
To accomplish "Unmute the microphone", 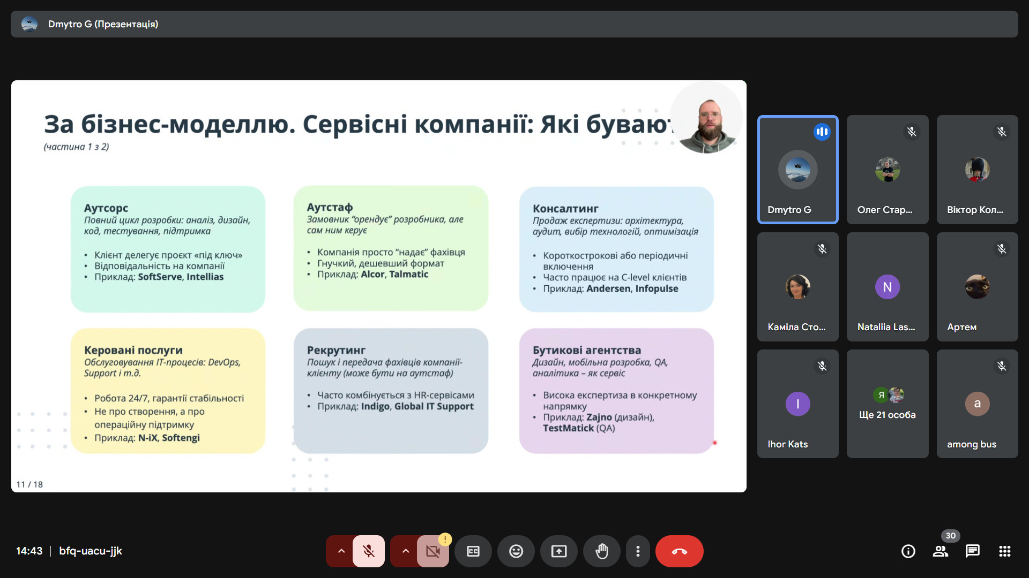I will [369, 551].
